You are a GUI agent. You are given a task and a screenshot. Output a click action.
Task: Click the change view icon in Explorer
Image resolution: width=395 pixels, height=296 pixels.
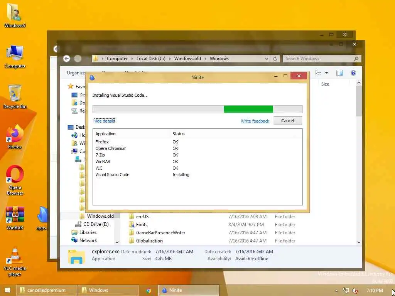[x=318, y=73]
